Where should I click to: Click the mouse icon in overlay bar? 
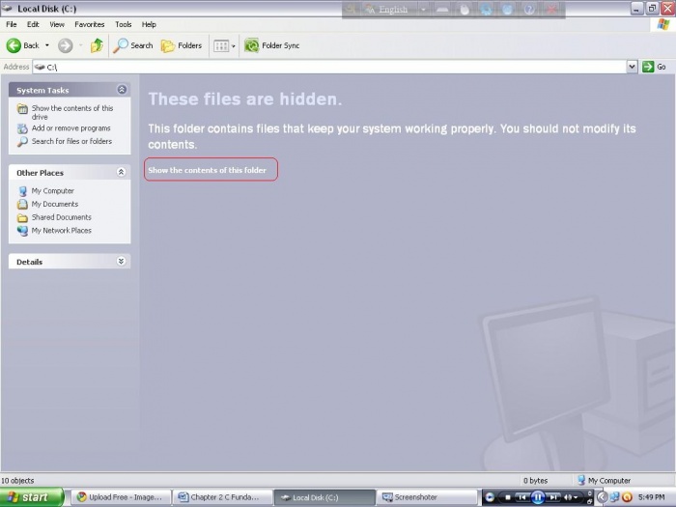[x=465, y=9]
